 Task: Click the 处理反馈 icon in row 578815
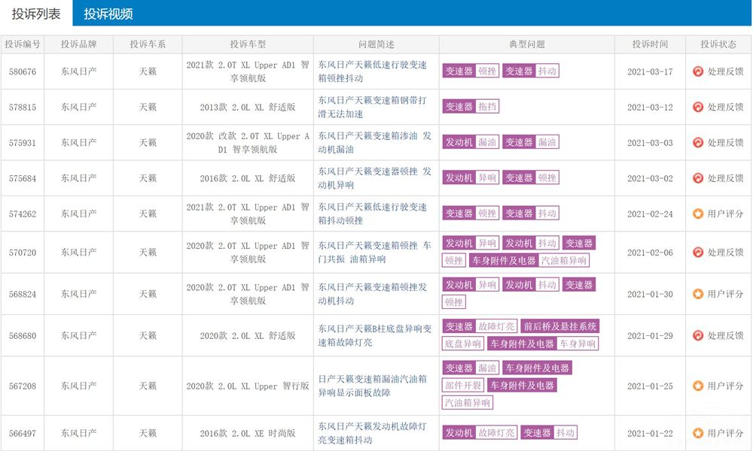[698, 107]
